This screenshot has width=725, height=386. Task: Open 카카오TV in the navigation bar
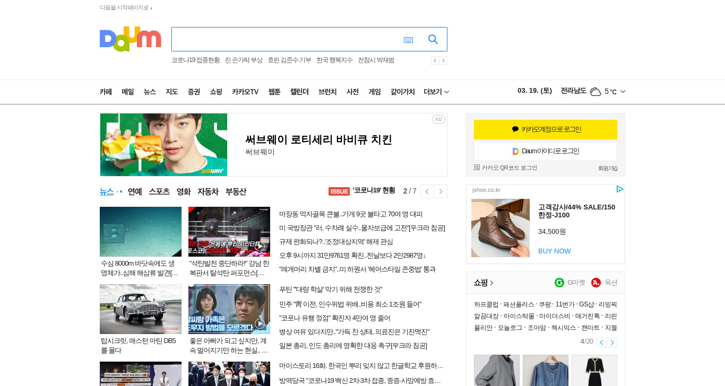click(x=245, y=92)
